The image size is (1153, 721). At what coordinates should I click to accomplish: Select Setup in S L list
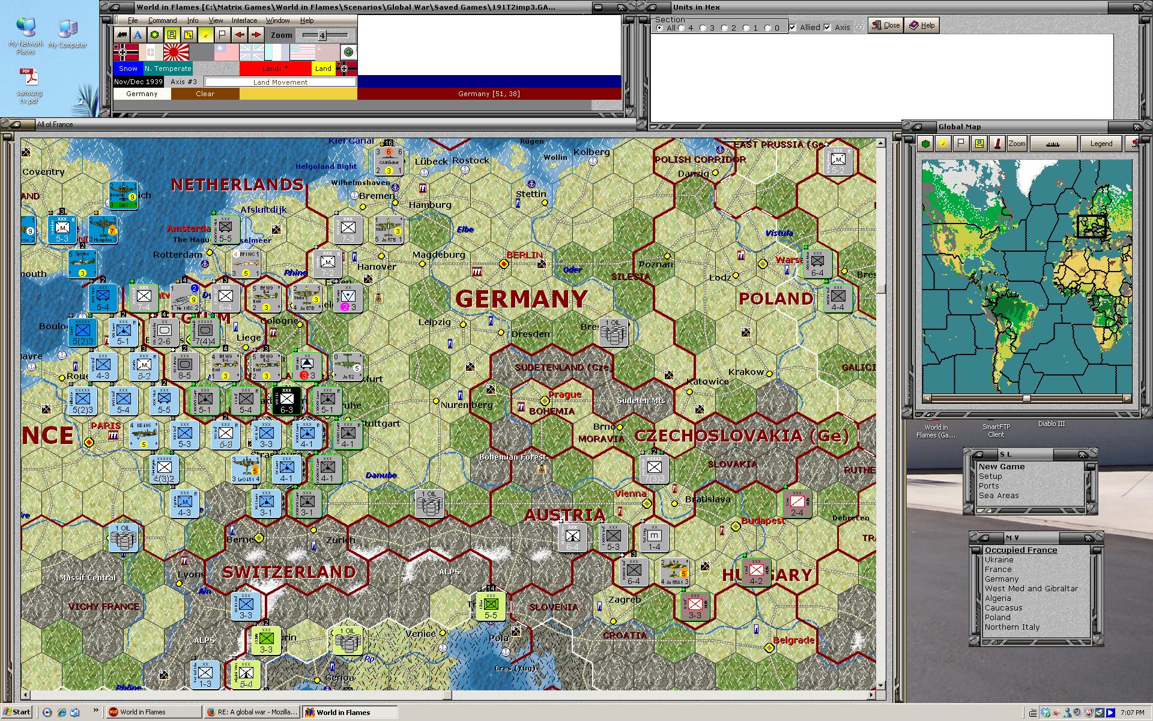[x=990, y=476]
